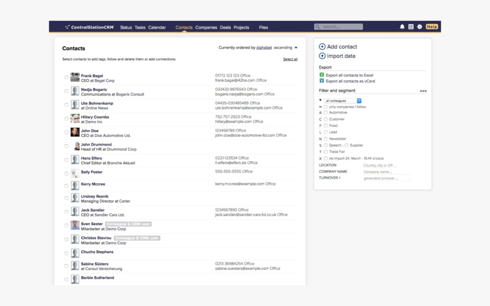Click the CentralStationCRM logo
Image resolution: width=490 pixels, height=306 pixels.
tap(89, 27)
